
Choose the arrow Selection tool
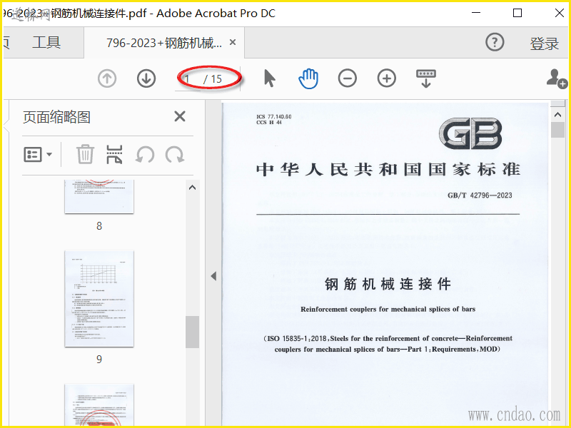click(x=270, y=78)
